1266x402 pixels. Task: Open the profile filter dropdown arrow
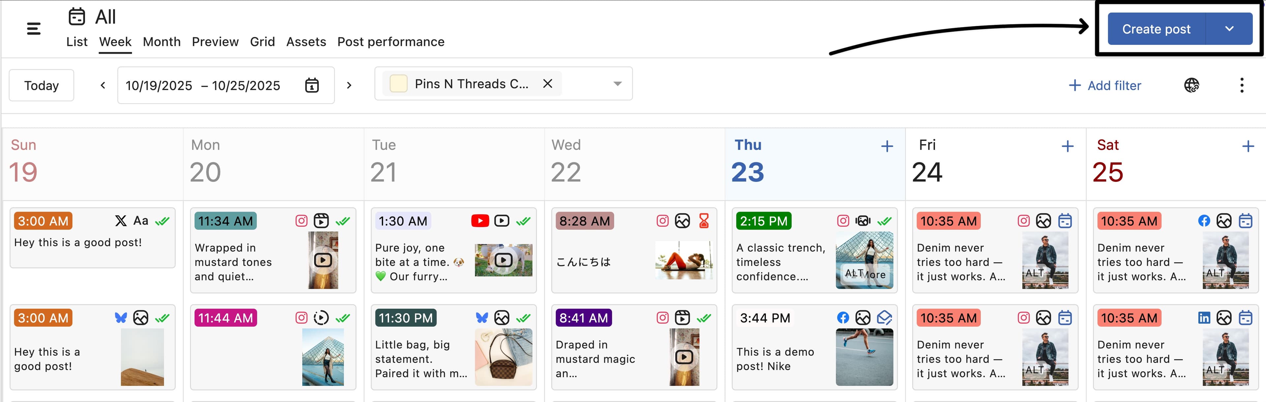point(617,84)
